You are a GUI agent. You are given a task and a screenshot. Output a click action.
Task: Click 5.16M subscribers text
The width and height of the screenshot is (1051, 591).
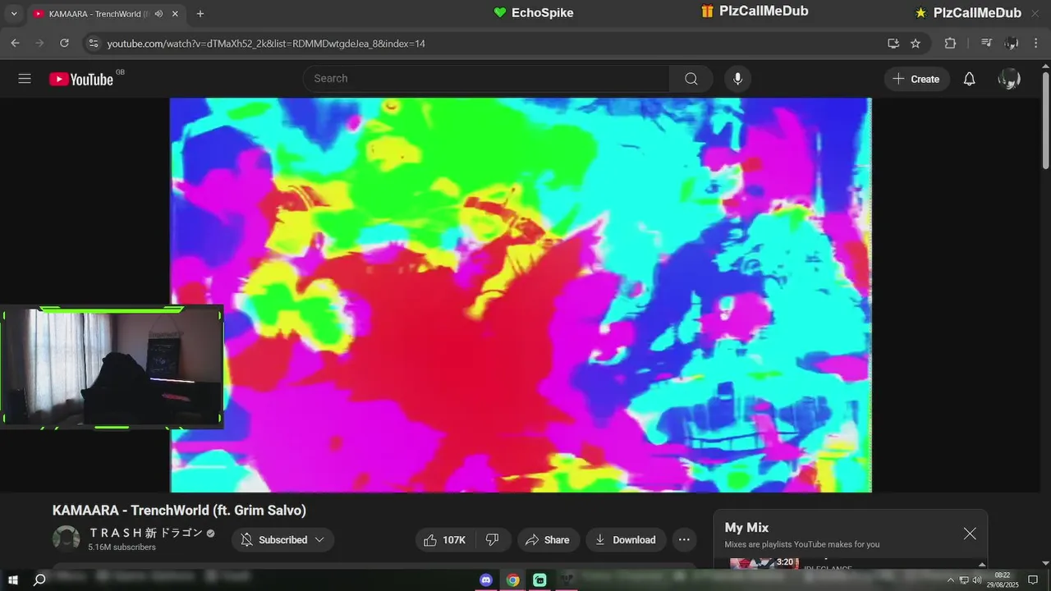point(122,547)
